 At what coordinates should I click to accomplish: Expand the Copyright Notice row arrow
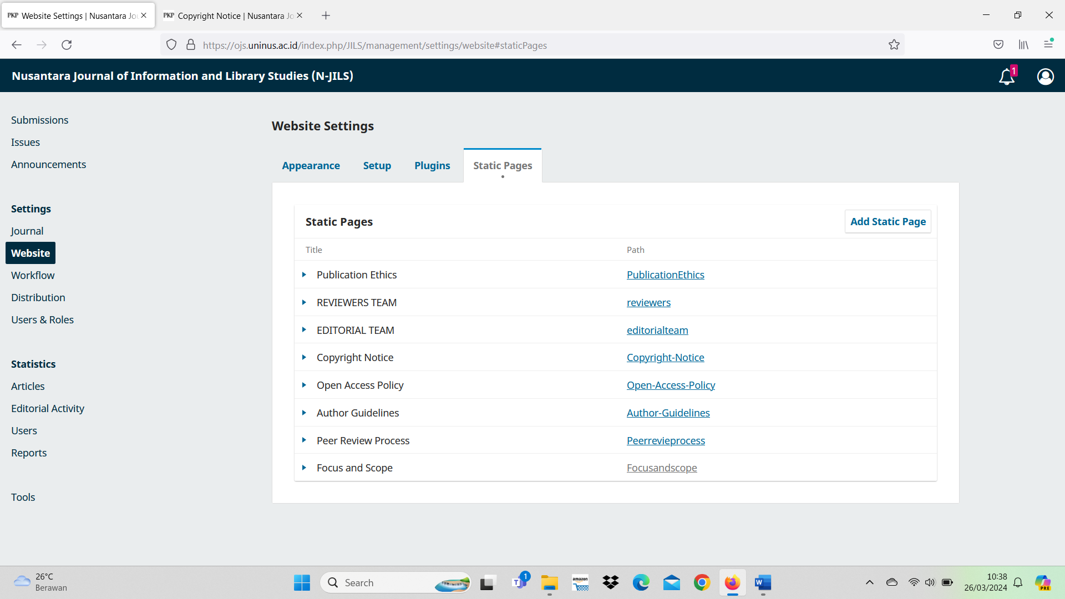[x=304, y=357]
